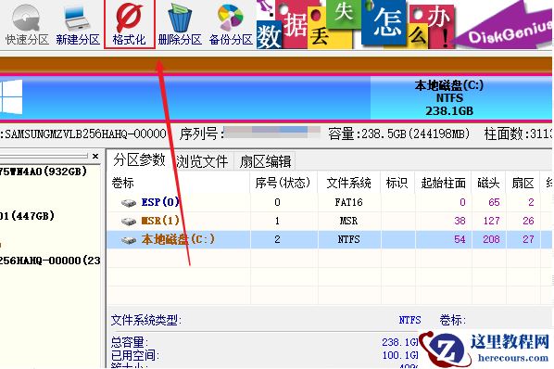Select the ESP(0) partition row
The image size is (554, 369).
[329, 202]
